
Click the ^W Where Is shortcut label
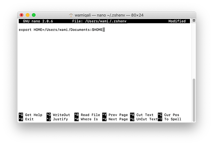(86, 119)
